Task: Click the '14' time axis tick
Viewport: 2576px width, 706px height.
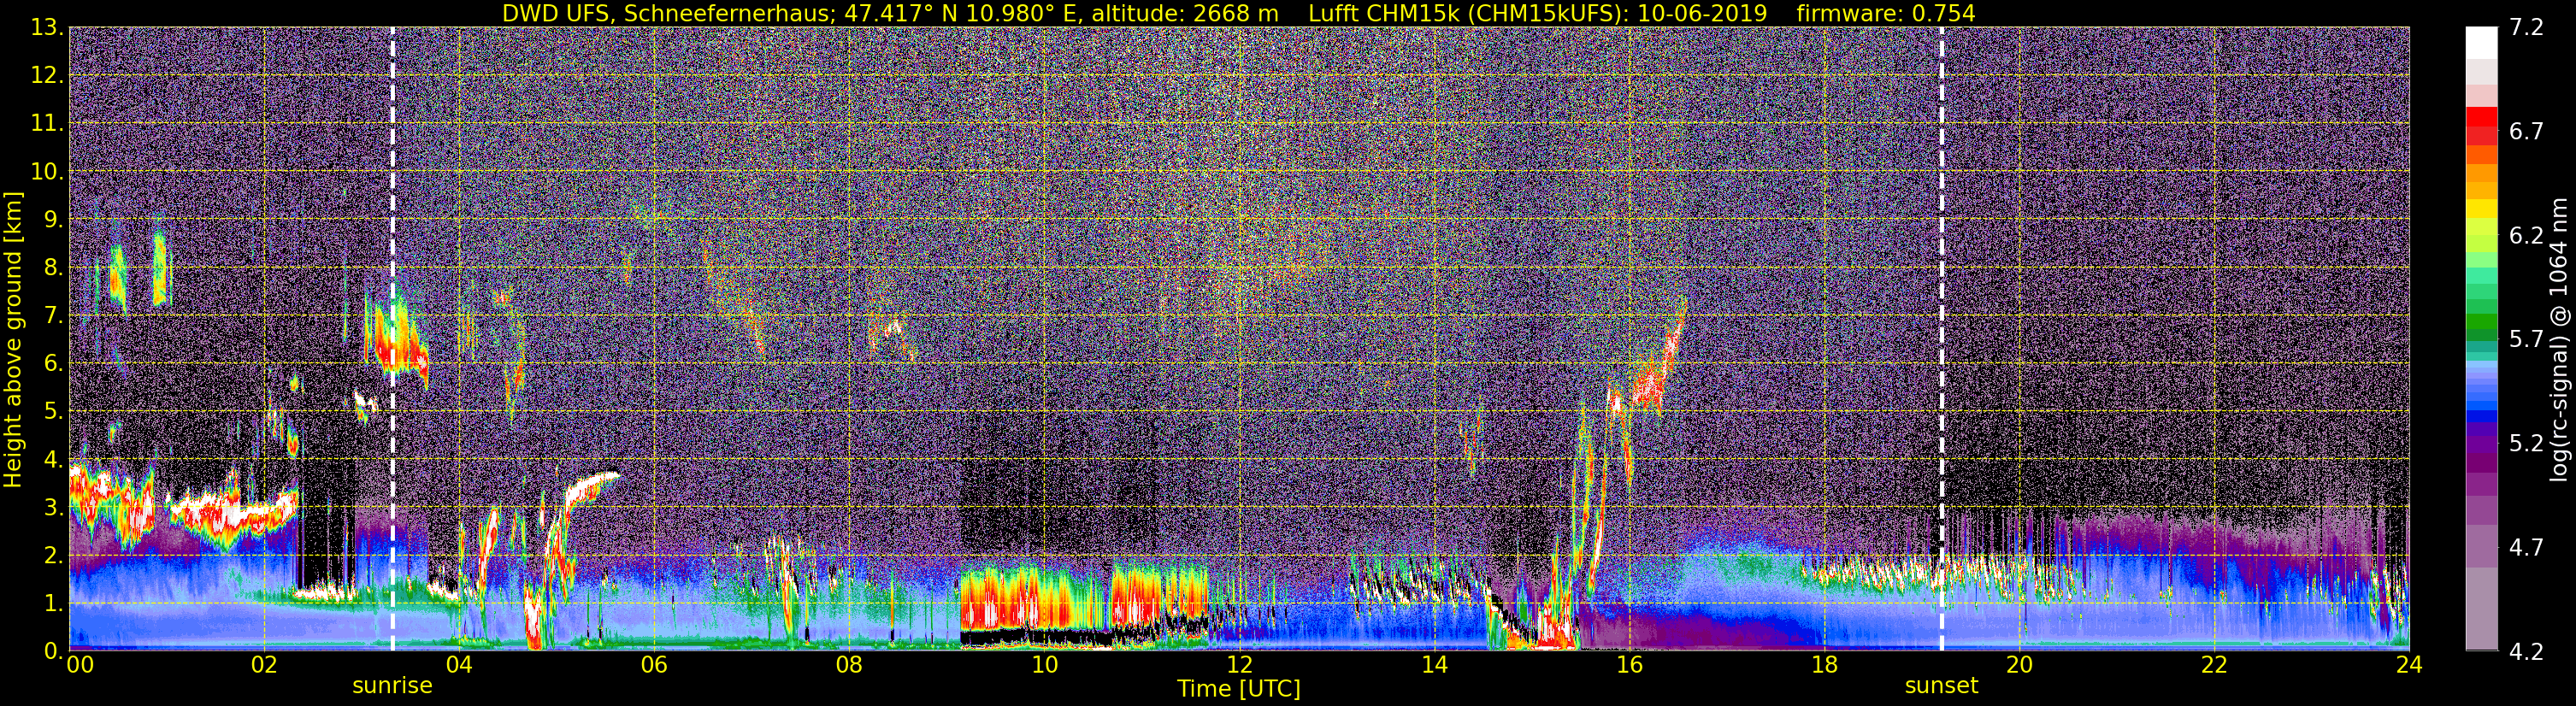Action: pos(1434,665)
